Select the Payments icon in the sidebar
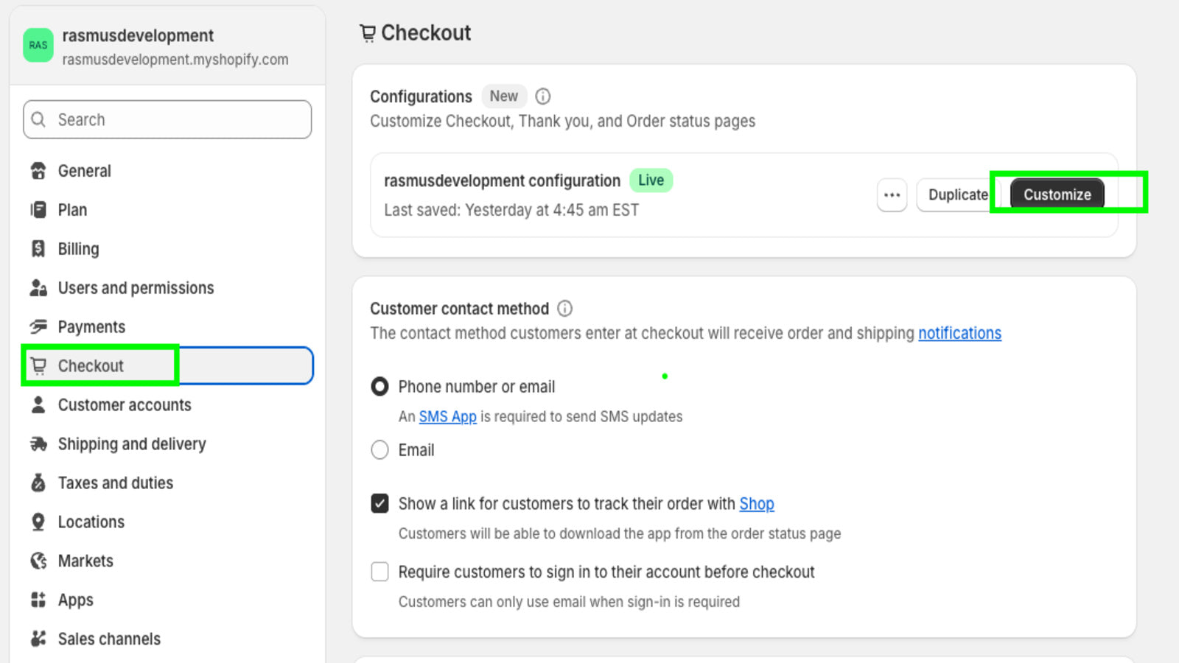Viewport: 1179px width, 663px height. click(38, 326)
